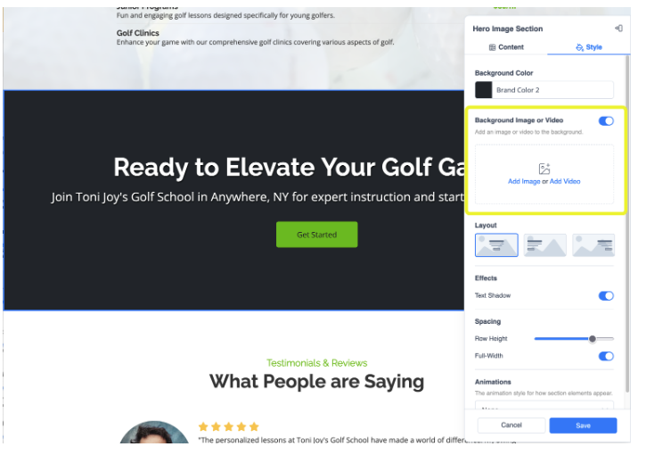Click the Row Height slider handle
646x455 pixels.
(592, 339)
